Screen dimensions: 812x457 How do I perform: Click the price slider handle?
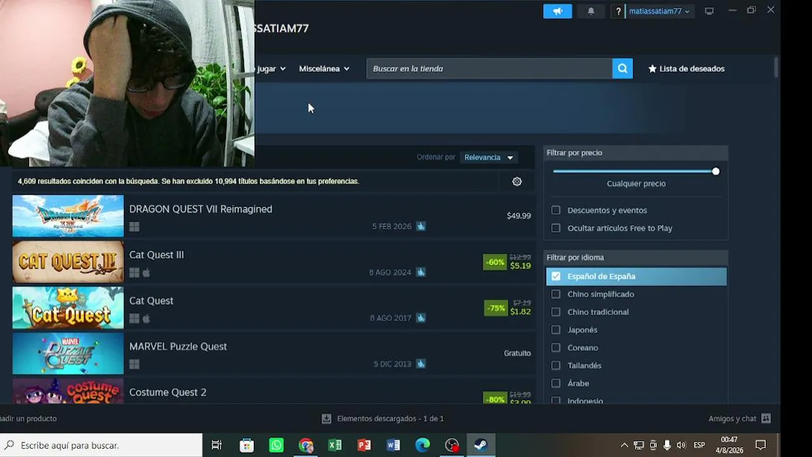[716, 171]
